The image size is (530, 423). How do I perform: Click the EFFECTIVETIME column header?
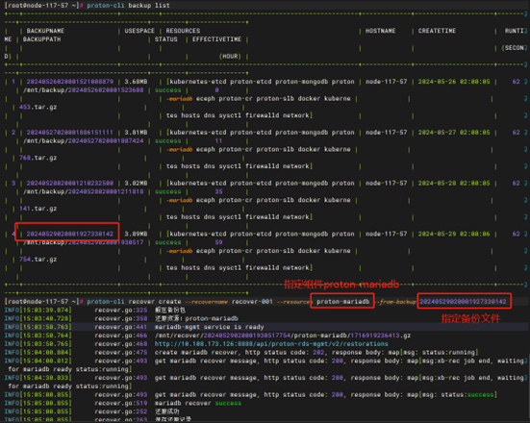(x=216, y=39)
